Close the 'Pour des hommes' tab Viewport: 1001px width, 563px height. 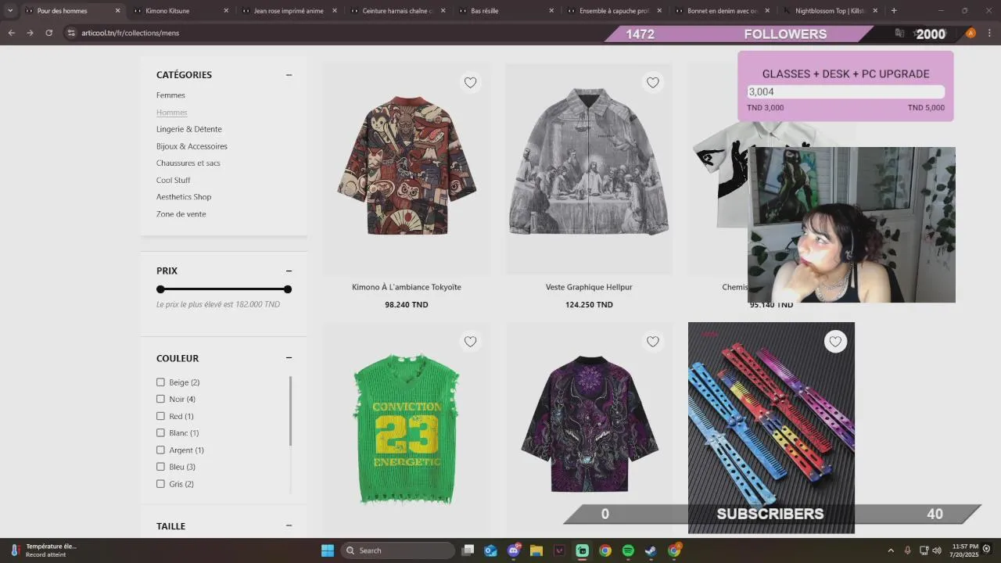click(x=118, y=11)
